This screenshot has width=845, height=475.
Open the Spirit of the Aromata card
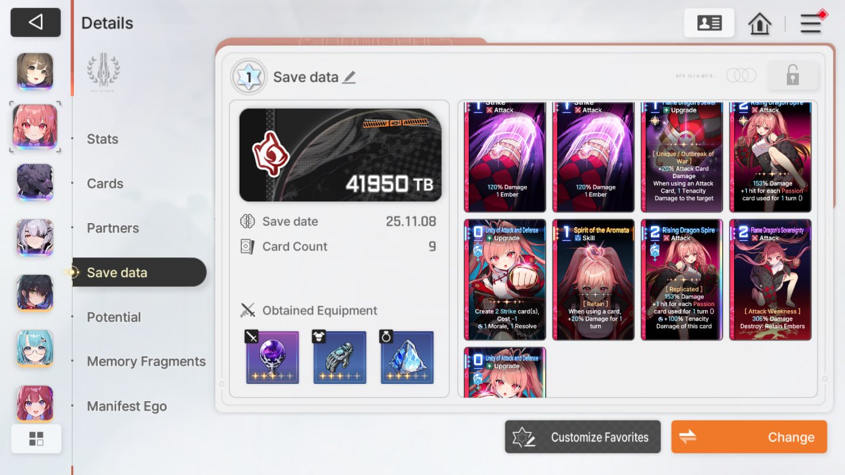(593, 280)
